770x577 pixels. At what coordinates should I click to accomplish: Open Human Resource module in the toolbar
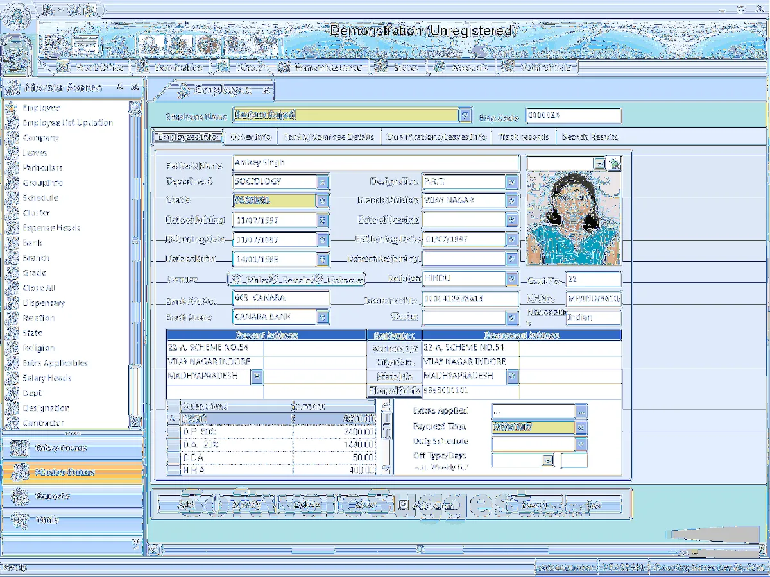(x=321, y=67)
